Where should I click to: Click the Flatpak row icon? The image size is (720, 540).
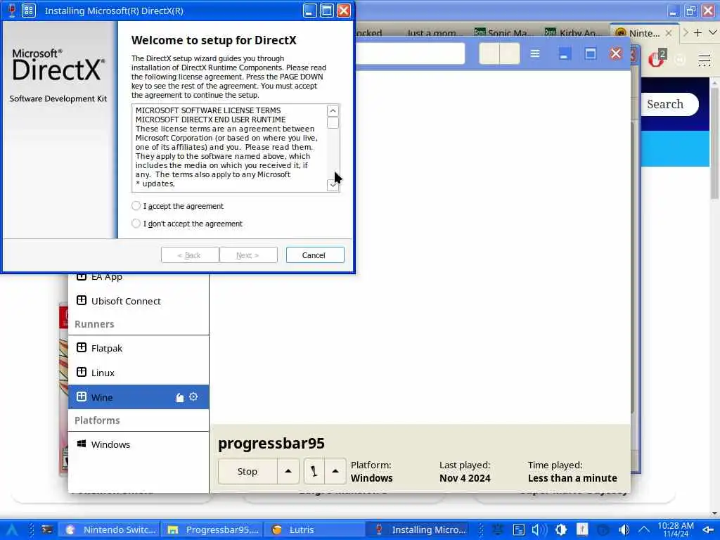click(82, 347)
